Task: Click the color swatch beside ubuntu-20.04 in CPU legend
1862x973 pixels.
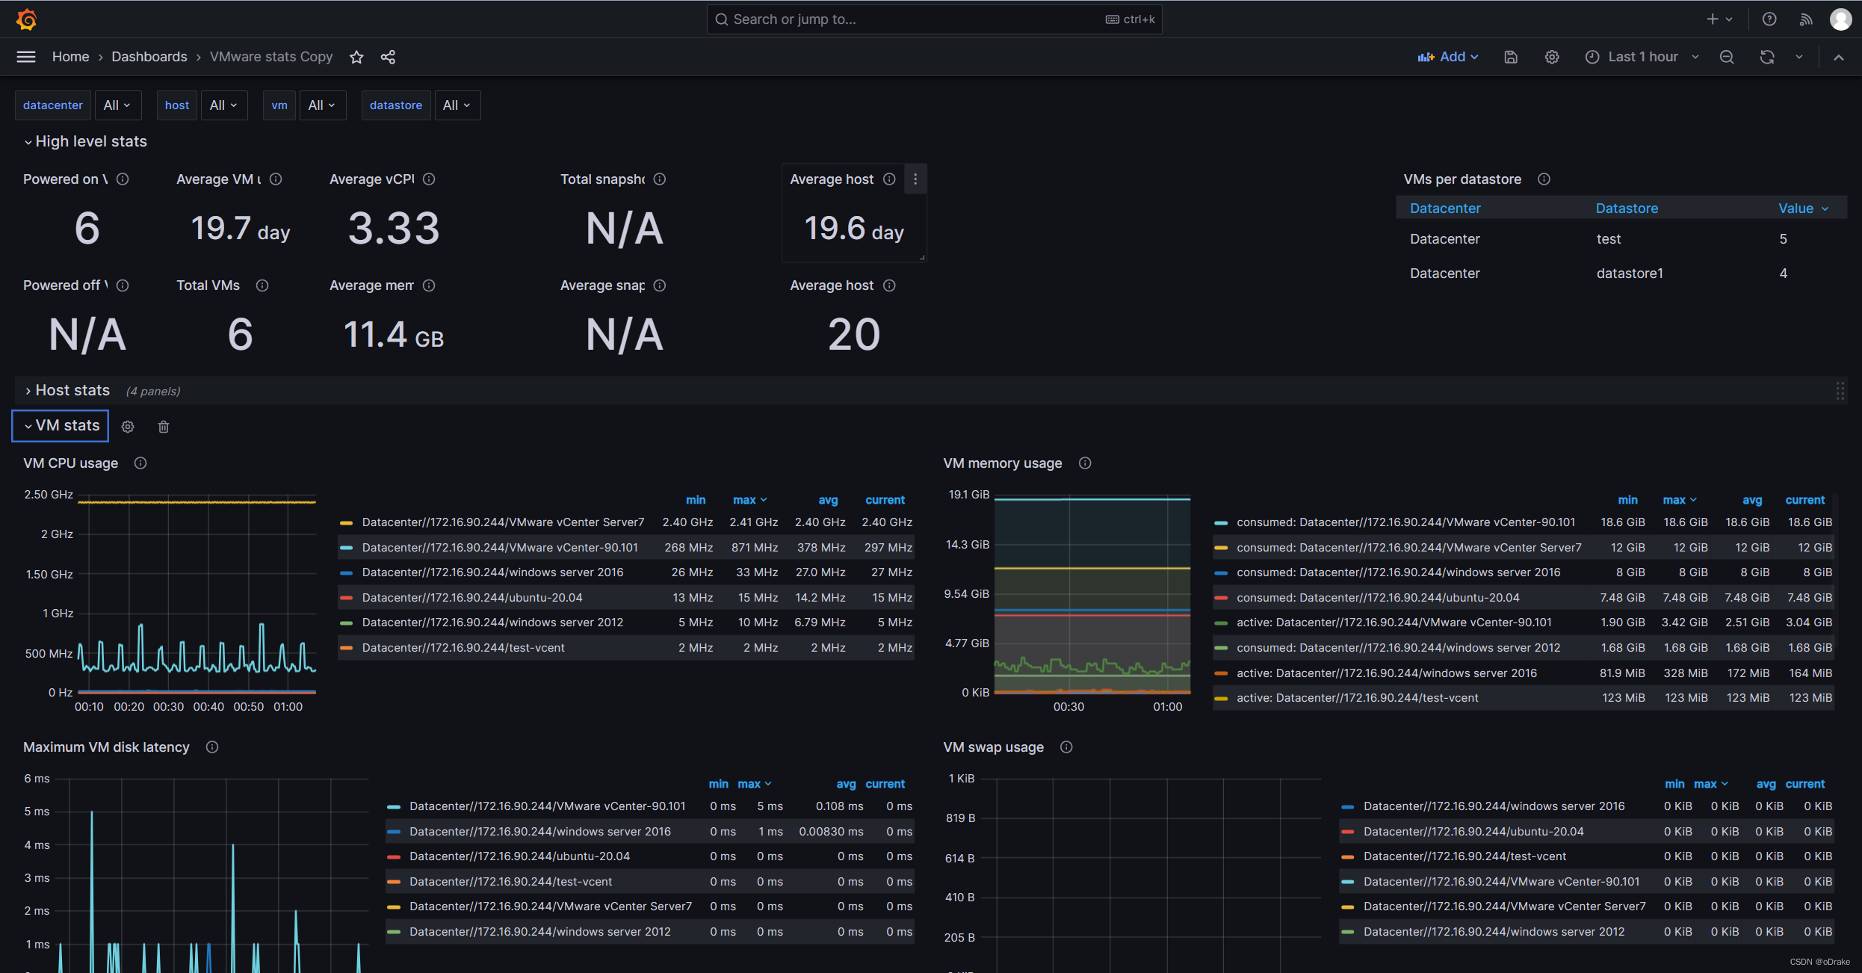Action: click(347, 597)
